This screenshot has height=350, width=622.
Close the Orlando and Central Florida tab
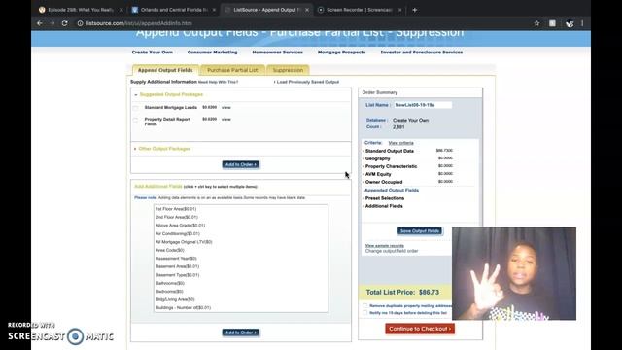214,10
